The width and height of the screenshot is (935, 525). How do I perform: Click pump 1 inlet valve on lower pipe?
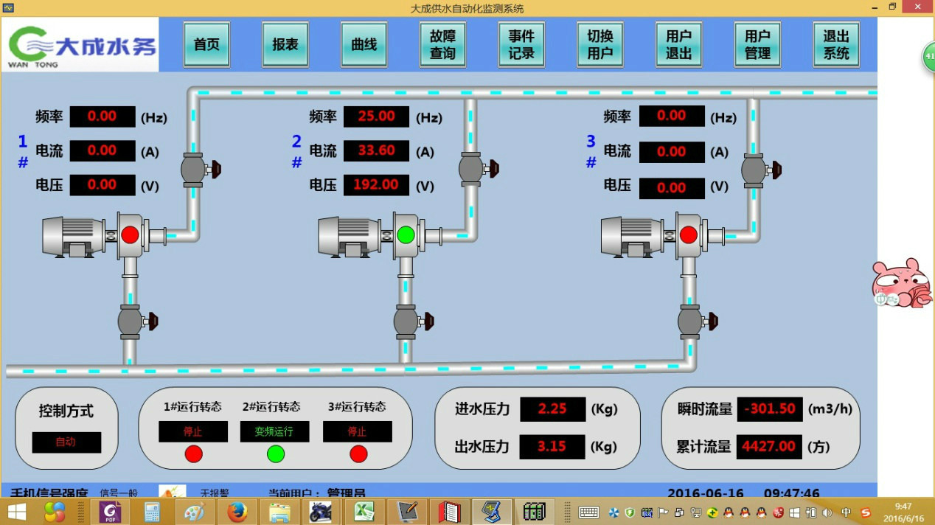point(131,321)
